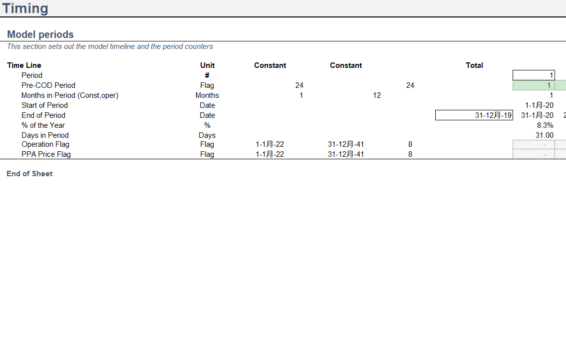Select the 1-1月-20 Start of Period cell

tap(539, 105)
